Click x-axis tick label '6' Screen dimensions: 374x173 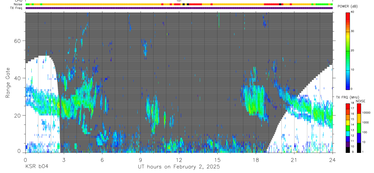click(x=102, y=160)
